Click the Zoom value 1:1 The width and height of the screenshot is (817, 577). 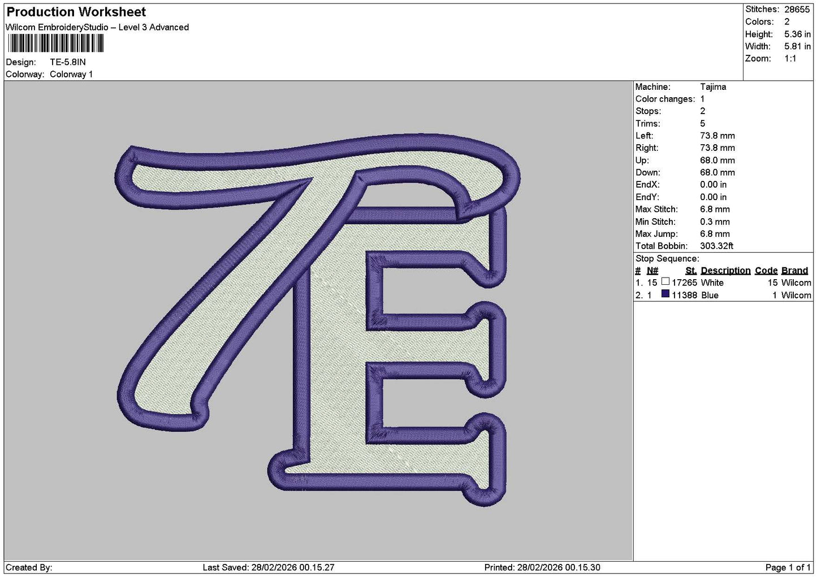[x=790, y=59]
